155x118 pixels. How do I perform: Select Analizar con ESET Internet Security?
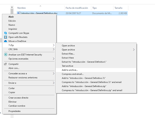[29, 55]
